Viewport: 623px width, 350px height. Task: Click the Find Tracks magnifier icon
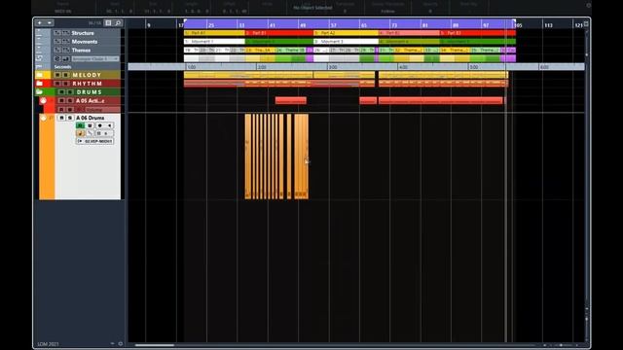(x=118, y=23)
